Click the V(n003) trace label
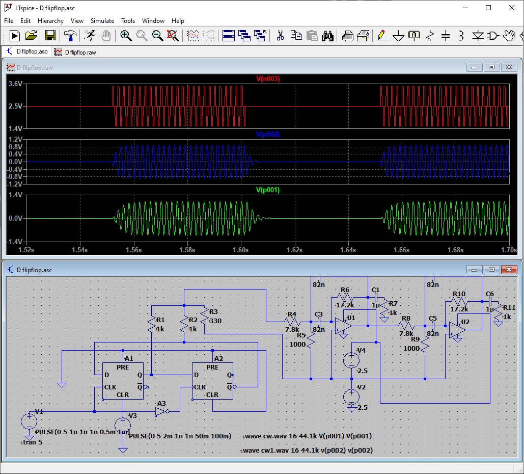The image size is (524, 474). (268, 79)
